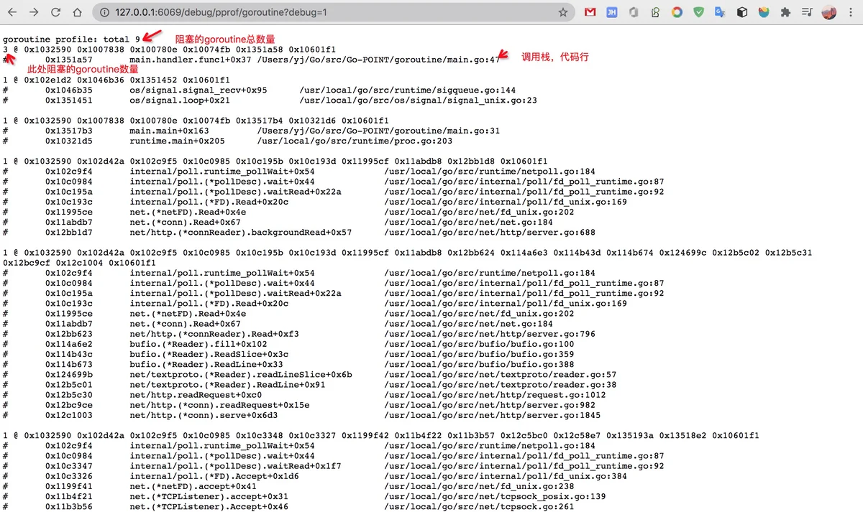Screen dimensions: 863x512
Task: Click the 'os/signal.loop+0x21' function name
Action: (180, 101)
